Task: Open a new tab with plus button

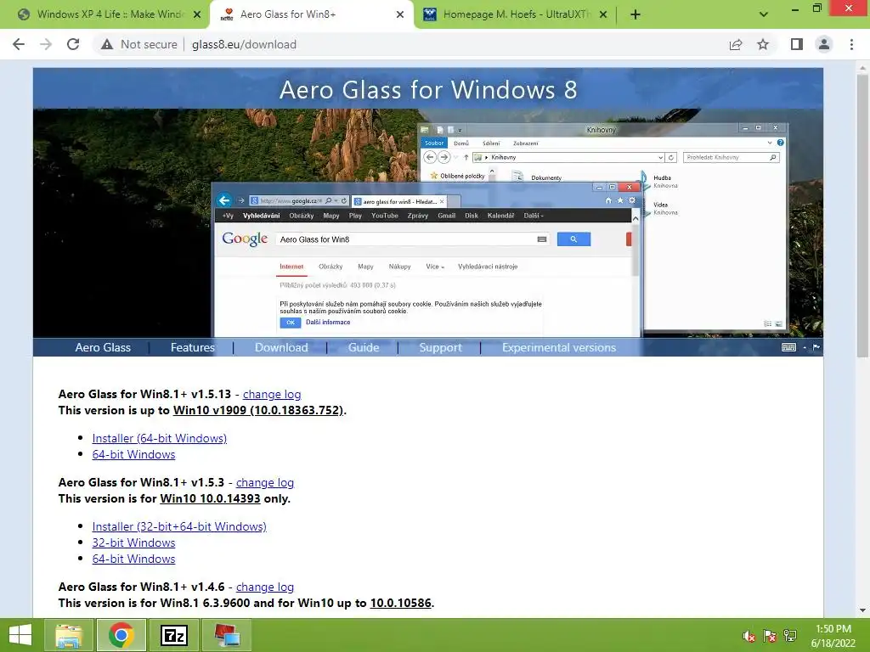Action: [636, 14]
